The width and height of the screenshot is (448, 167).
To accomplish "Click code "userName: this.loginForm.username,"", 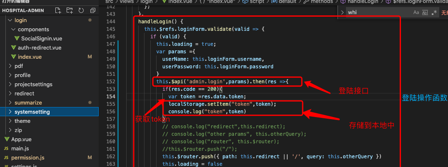I will 213,59.
